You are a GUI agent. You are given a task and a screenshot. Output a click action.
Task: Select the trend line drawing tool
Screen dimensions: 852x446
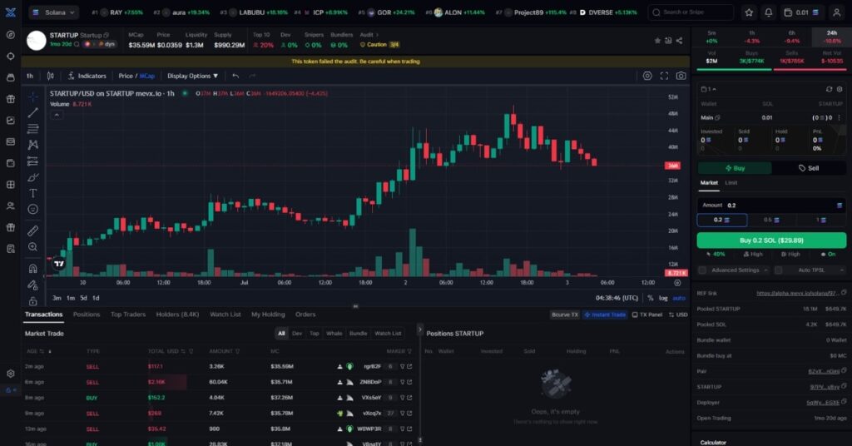pos(33,112)
